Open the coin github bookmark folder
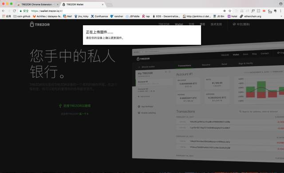 pyautogui.click(x=22, y=16)
